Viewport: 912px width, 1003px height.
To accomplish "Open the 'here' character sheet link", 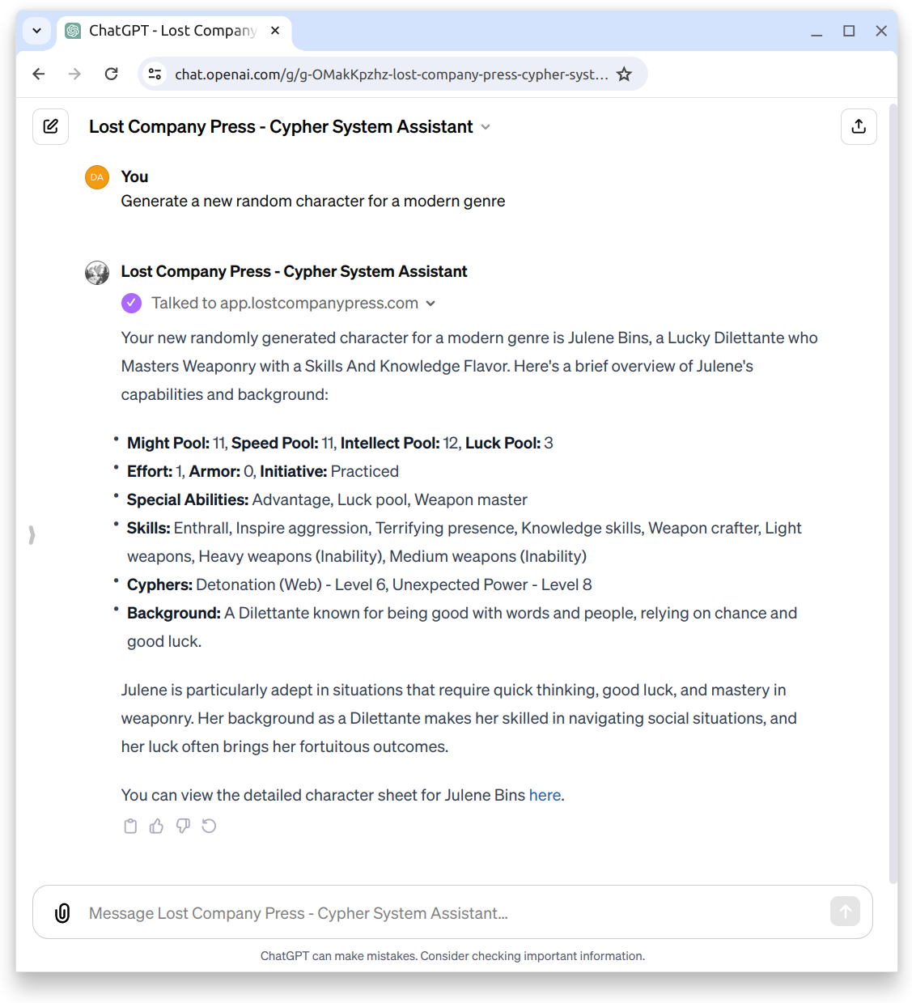I will (545, 795).
